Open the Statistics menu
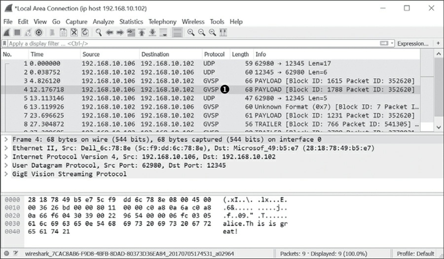 [x=131, y=22]
